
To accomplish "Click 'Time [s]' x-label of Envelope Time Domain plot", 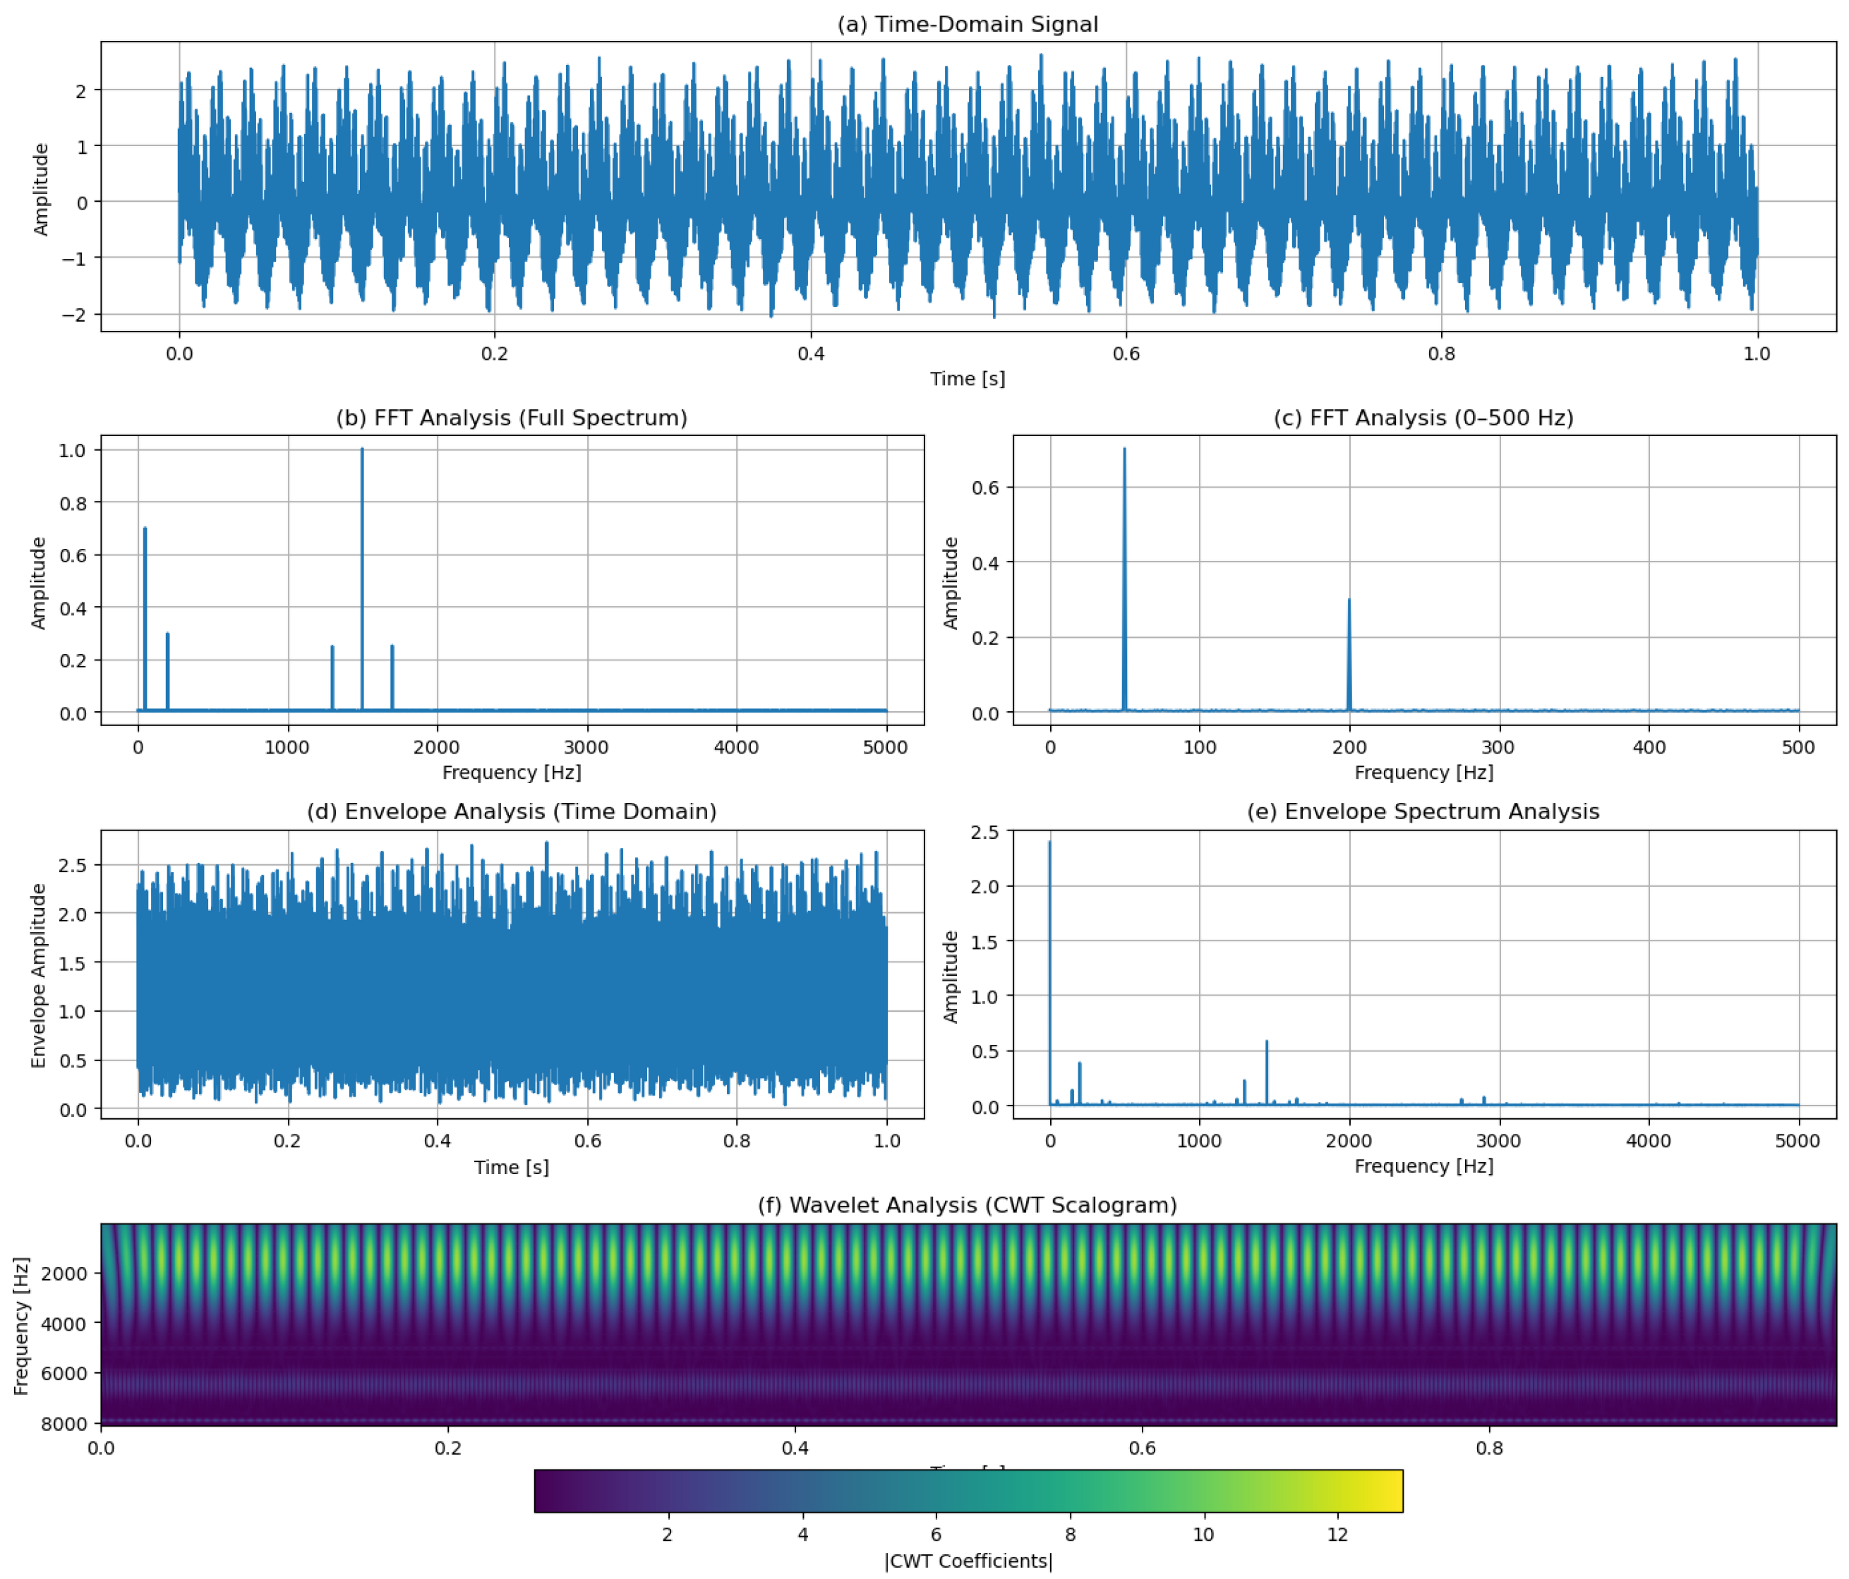I will tap(512, 1167).
